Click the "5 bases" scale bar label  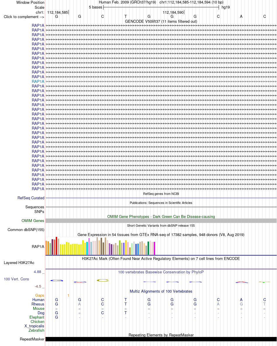point(96,7)
